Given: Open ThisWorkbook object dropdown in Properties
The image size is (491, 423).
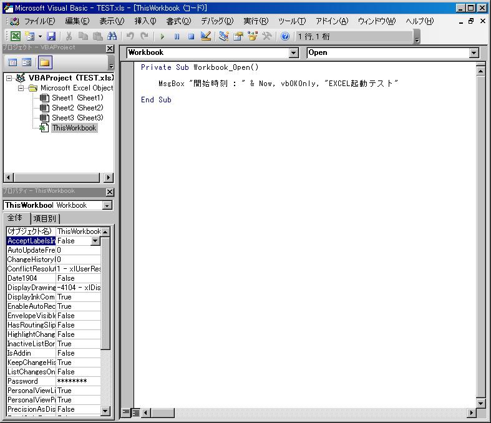Looking at the screenshot, I should point(107,206).
